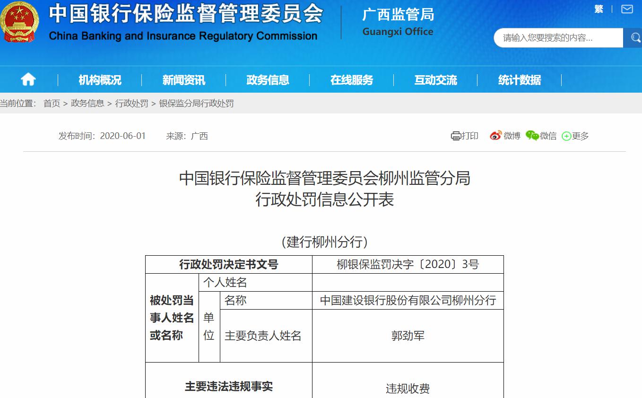Screen dimensions: 642x398
Task: Open the 政务信息 menu
Action: [x=268, y=80]
